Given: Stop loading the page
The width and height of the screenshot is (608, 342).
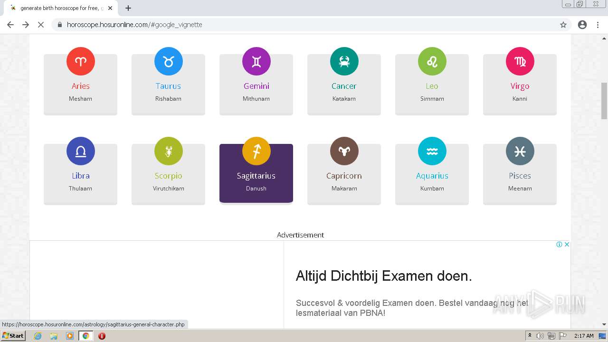Looking at the screenshot, I should point(41,25).
